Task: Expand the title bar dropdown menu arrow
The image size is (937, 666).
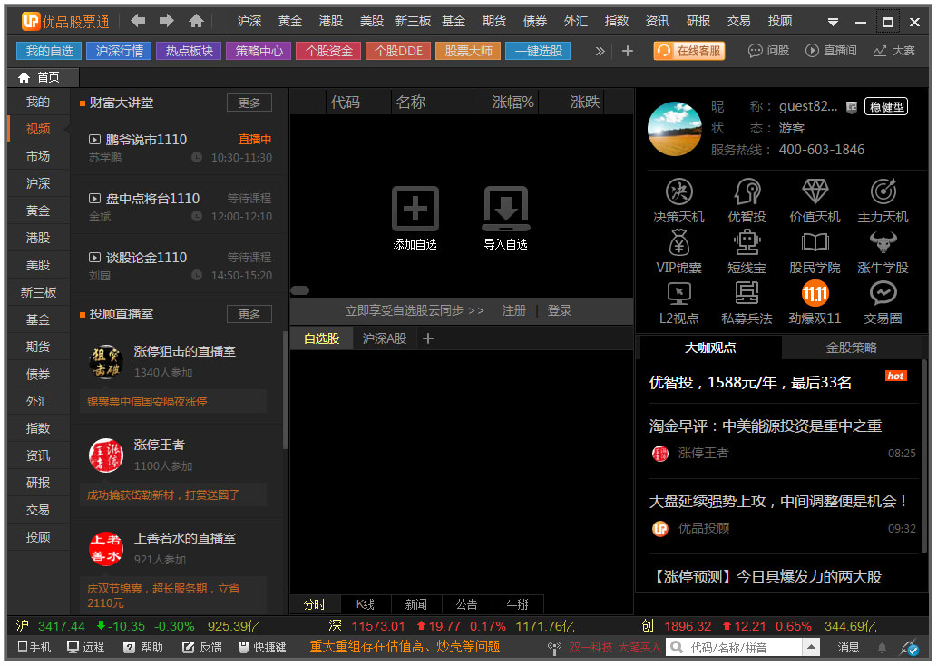Action: (x=833, y=22)
